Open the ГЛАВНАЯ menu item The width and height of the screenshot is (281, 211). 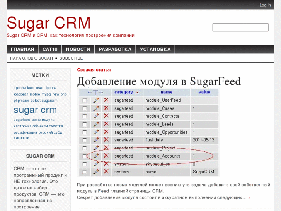[x=22, y=50]
